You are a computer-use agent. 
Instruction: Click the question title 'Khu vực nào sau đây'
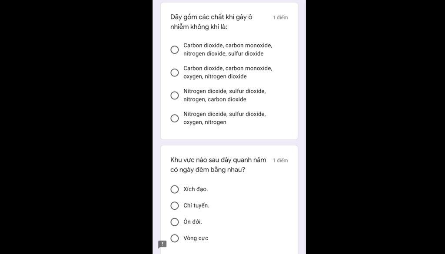coord(218,165)
